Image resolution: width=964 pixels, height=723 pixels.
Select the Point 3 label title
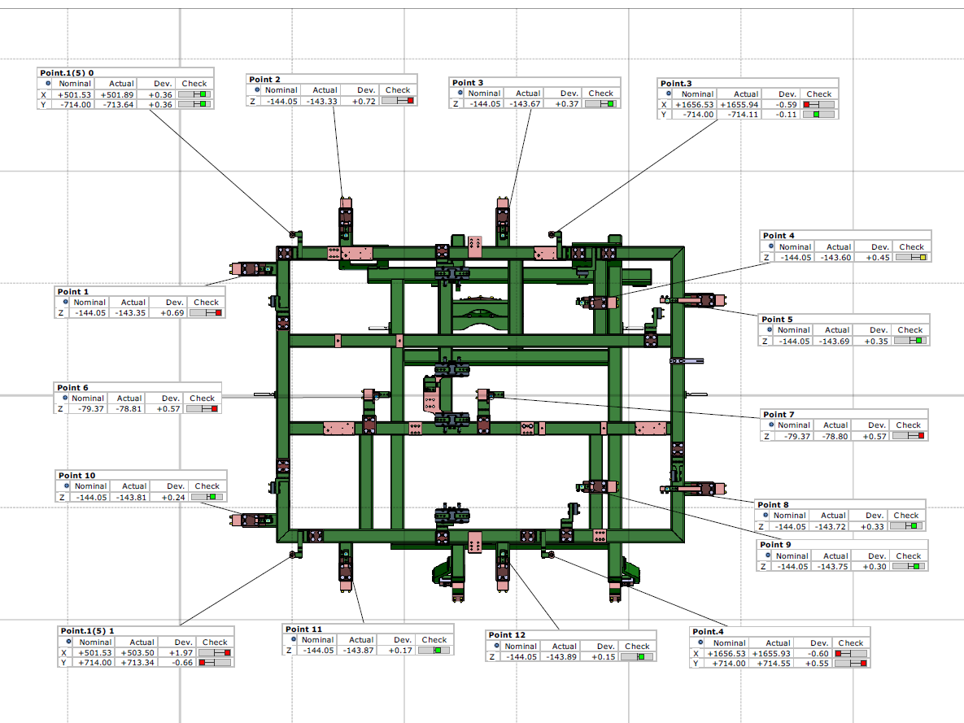468,83
